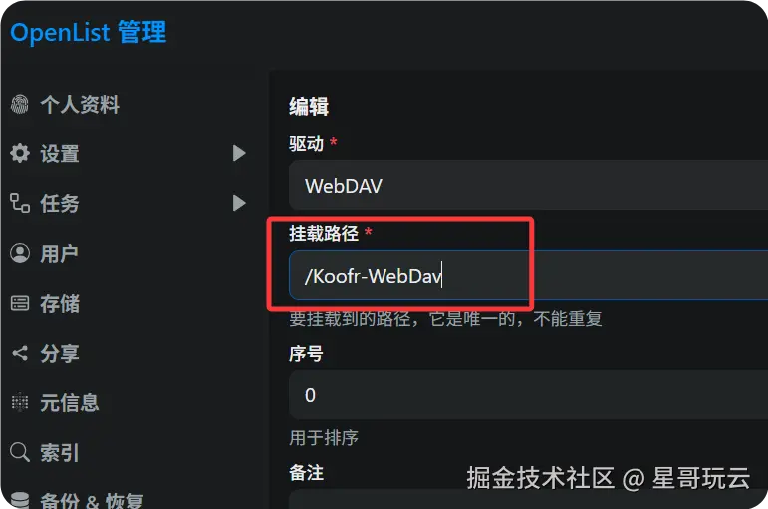Screen dimensions: 768x509
Task: Select the 用户 sidebar entry
Action: [129, 253]
